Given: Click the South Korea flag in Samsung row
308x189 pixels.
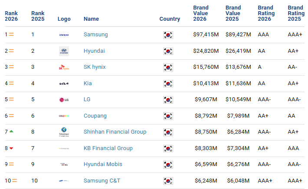Looking at the screenshot, I should click(168, 35).
